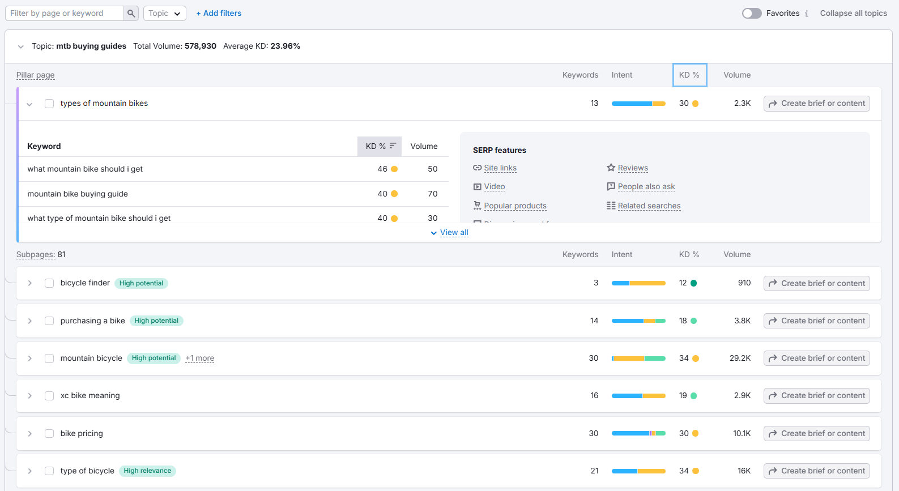This screenshot has height=491, width=899.
Task: Click the intent bar for purchasing a bike
Action: (638, 321)
